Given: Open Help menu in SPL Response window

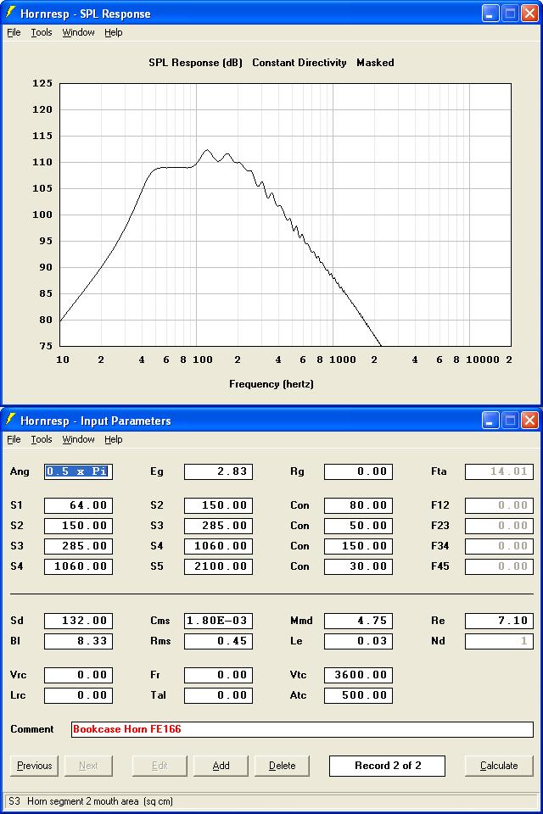Looking at the screenshot, I should click(114, 32).
